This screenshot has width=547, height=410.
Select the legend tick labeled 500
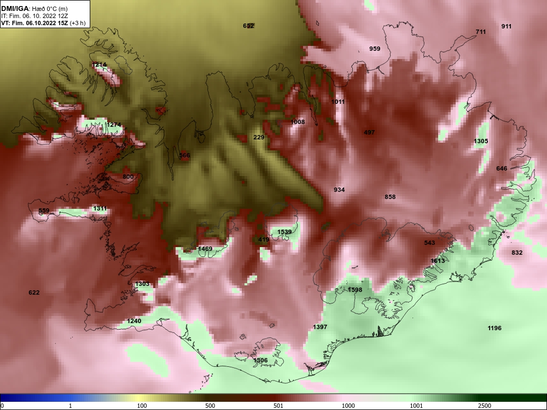point(210,406)
